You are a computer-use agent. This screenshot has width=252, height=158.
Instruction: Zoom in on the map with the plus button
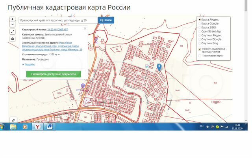pos(12,19)
